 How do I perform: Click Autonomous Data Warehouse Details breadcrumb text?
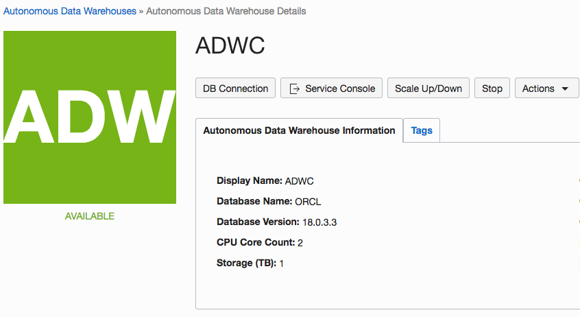click(226, 11)
